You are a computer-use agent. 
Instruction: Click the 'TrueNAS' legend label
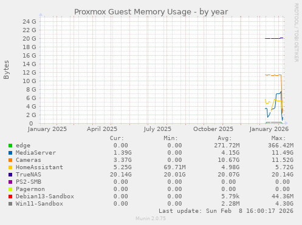[29, 175]
